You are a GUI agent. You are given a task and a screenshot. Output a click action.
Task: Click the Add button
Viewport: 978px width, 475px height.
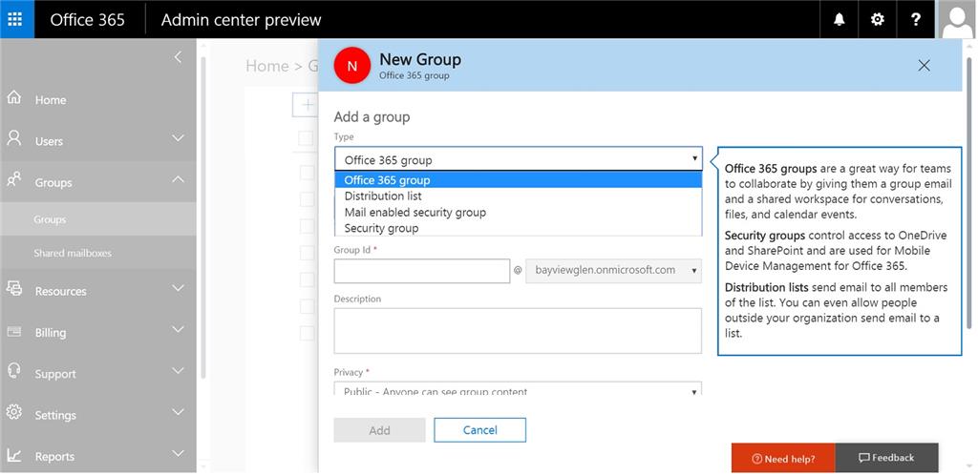click(379, 430)
